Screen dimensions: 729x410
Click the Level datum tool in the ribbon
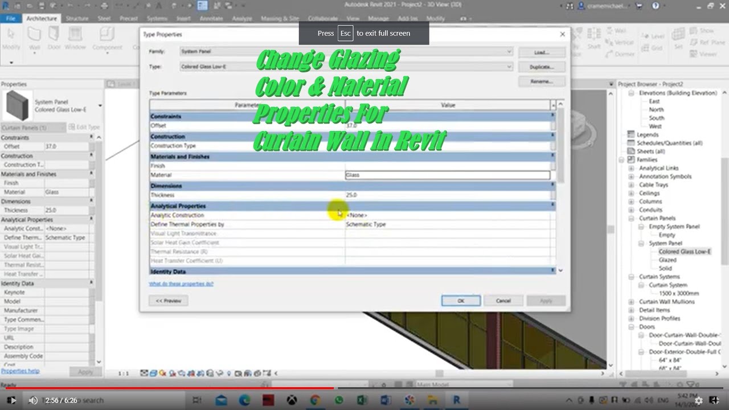tap(653, 36)
